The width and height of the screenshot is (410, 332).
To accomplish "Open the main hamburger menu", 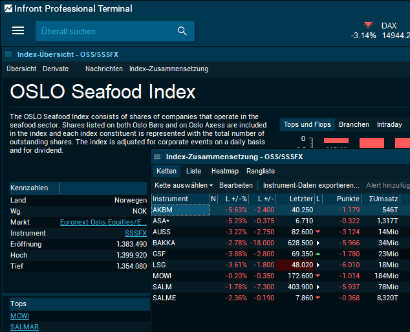I will [x=18, y=31].
